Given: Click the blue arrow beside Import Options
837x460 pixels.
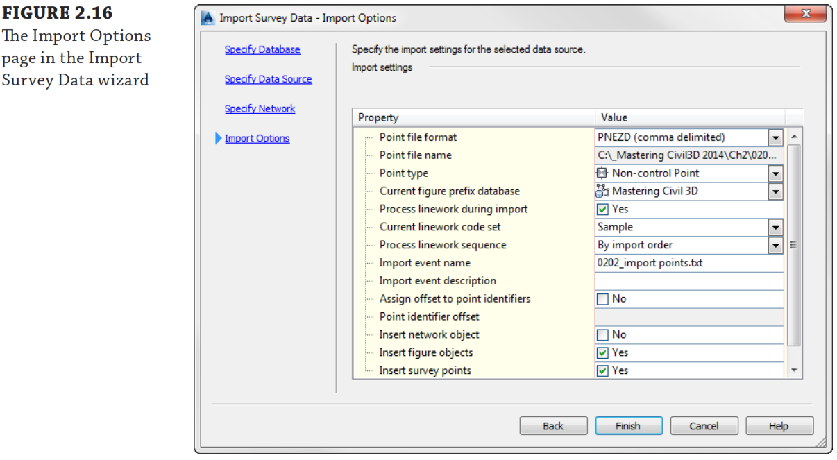Looking at the screenshot, I should tap(219, 138).
